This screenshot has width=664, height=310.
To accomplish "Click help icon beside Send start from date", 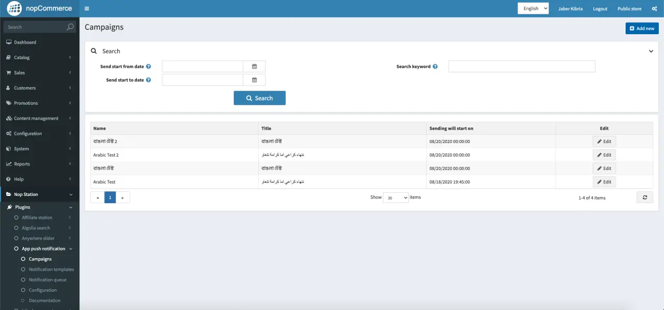I will (148, 66).
